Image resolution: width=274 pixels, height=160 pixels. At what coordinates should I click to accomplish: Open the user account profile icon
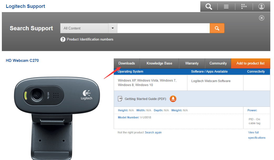pyautogui.click(x=261, y=7)
